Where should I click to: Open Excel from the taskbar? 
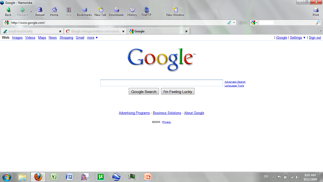tap(54, 177)
